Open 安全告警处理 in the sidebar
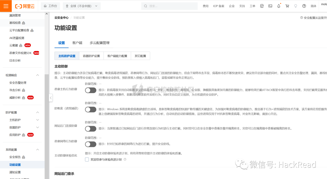 click(18, 83)
